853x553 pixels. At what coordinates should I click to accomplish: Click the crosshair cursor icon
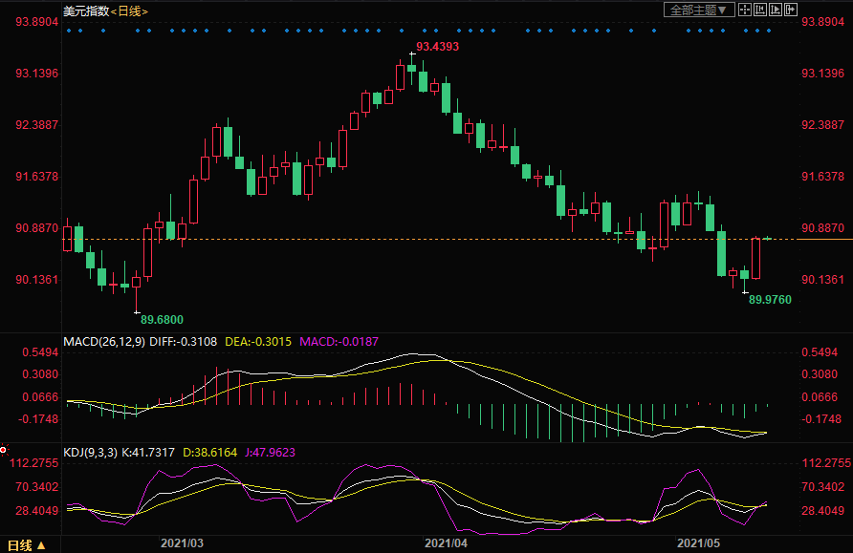(x=745, y=10)
